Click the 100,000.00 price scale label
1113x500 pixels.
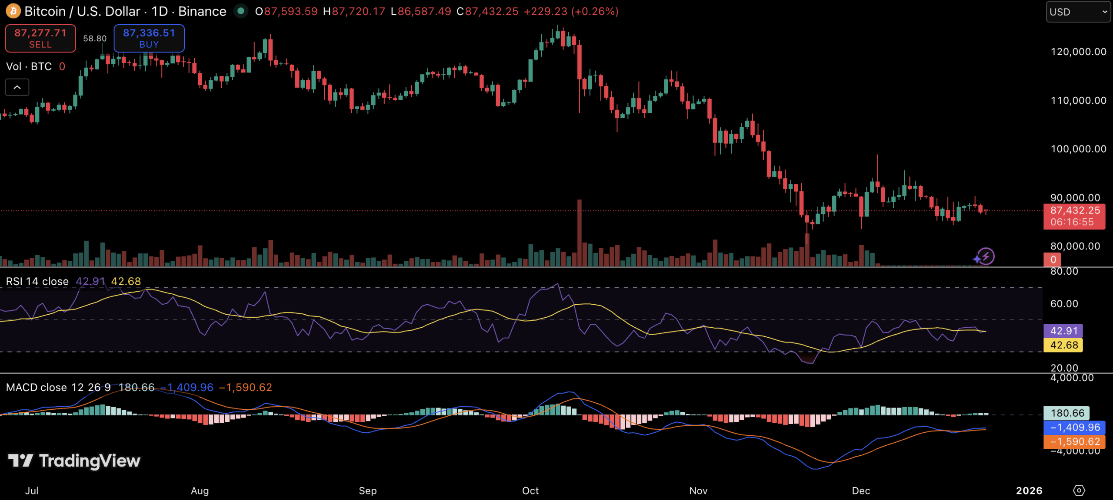coord(1078,149)
